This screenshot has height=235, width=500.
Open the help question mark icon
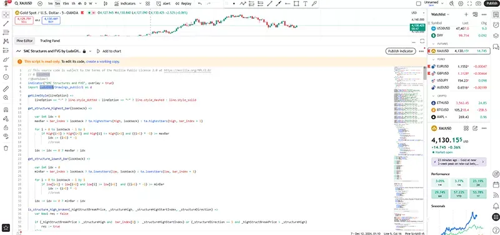(x=496, y=229)
